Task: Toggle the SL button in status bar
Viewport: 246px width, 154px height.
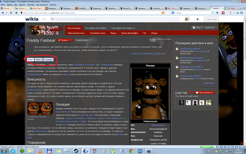Action: tap(229, 147)
